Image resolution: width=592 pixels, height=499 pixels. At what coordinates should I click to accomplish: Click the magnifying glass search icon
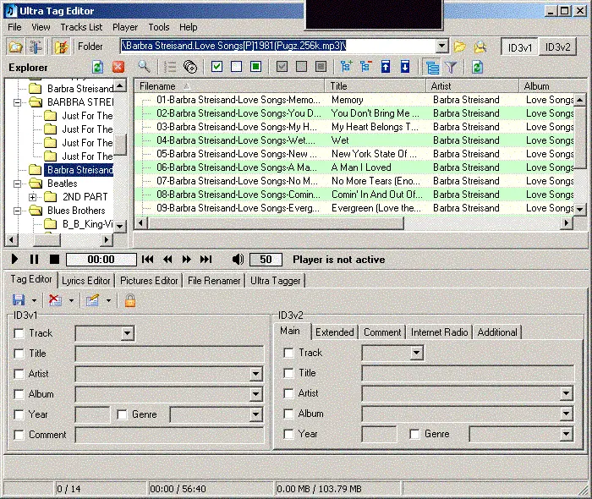(x=144, y=67)
